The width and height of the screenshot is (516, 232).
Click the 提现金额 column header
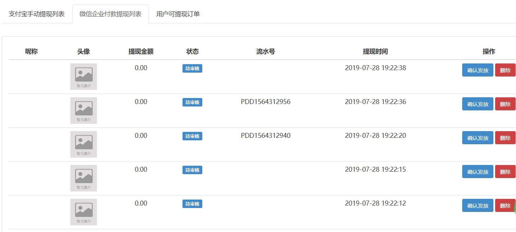pyautogui.click(x=141, y=51)
